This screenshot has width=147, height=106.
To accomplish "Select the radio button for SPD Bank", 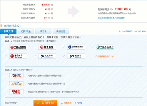I will [x=64, y=56].
